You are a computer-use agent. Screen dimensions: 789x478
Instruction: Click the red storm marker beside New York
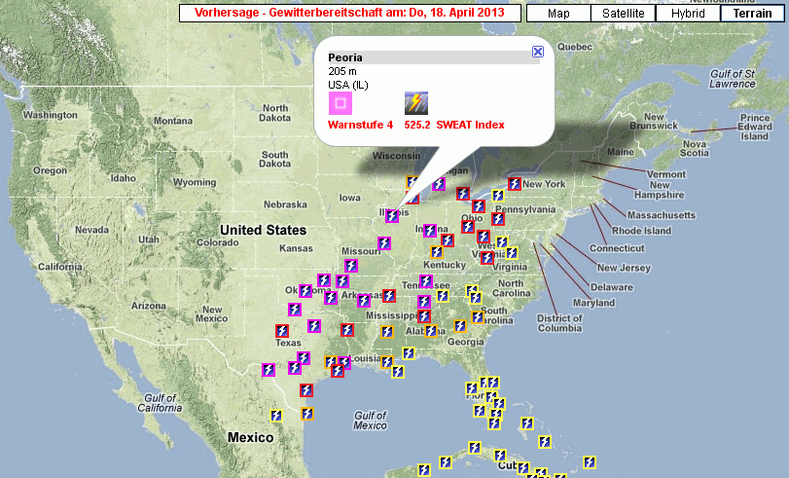coord(514,184)
